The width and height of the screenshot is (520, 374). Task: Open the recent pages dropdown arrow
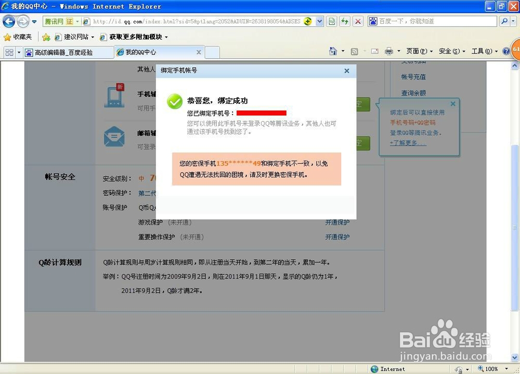(x=34, y=22)
